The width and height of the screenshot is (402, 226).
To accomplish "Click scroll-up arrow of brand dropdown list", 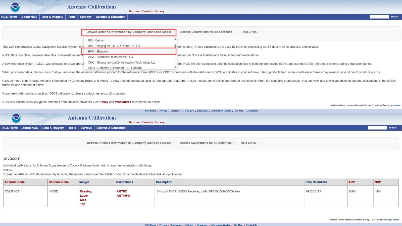I will click(175, 39).
